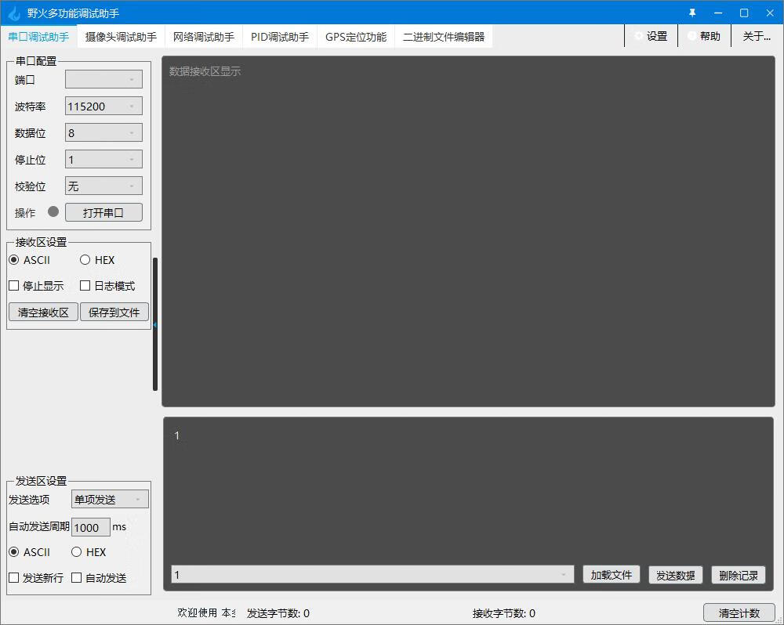Screen dimensions: 784x625
Task: Open the PID调试助手 tab
Action: click(x=280, y=37)
